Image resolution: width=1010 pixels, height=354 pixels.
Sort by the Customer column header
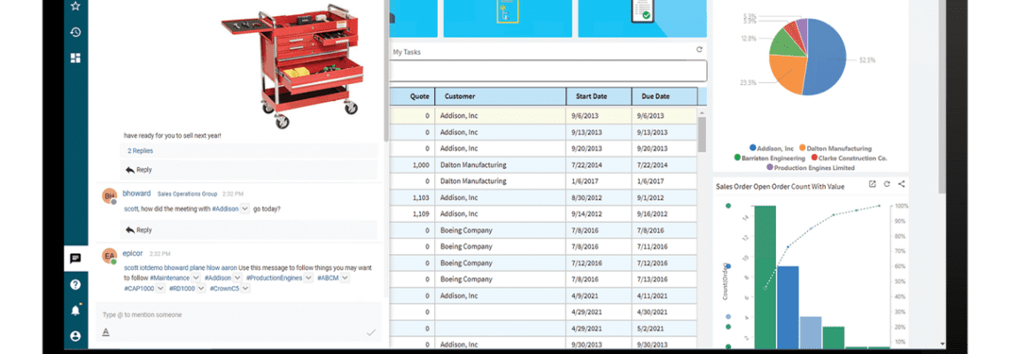pyautogui.click(x=501, y=96)
